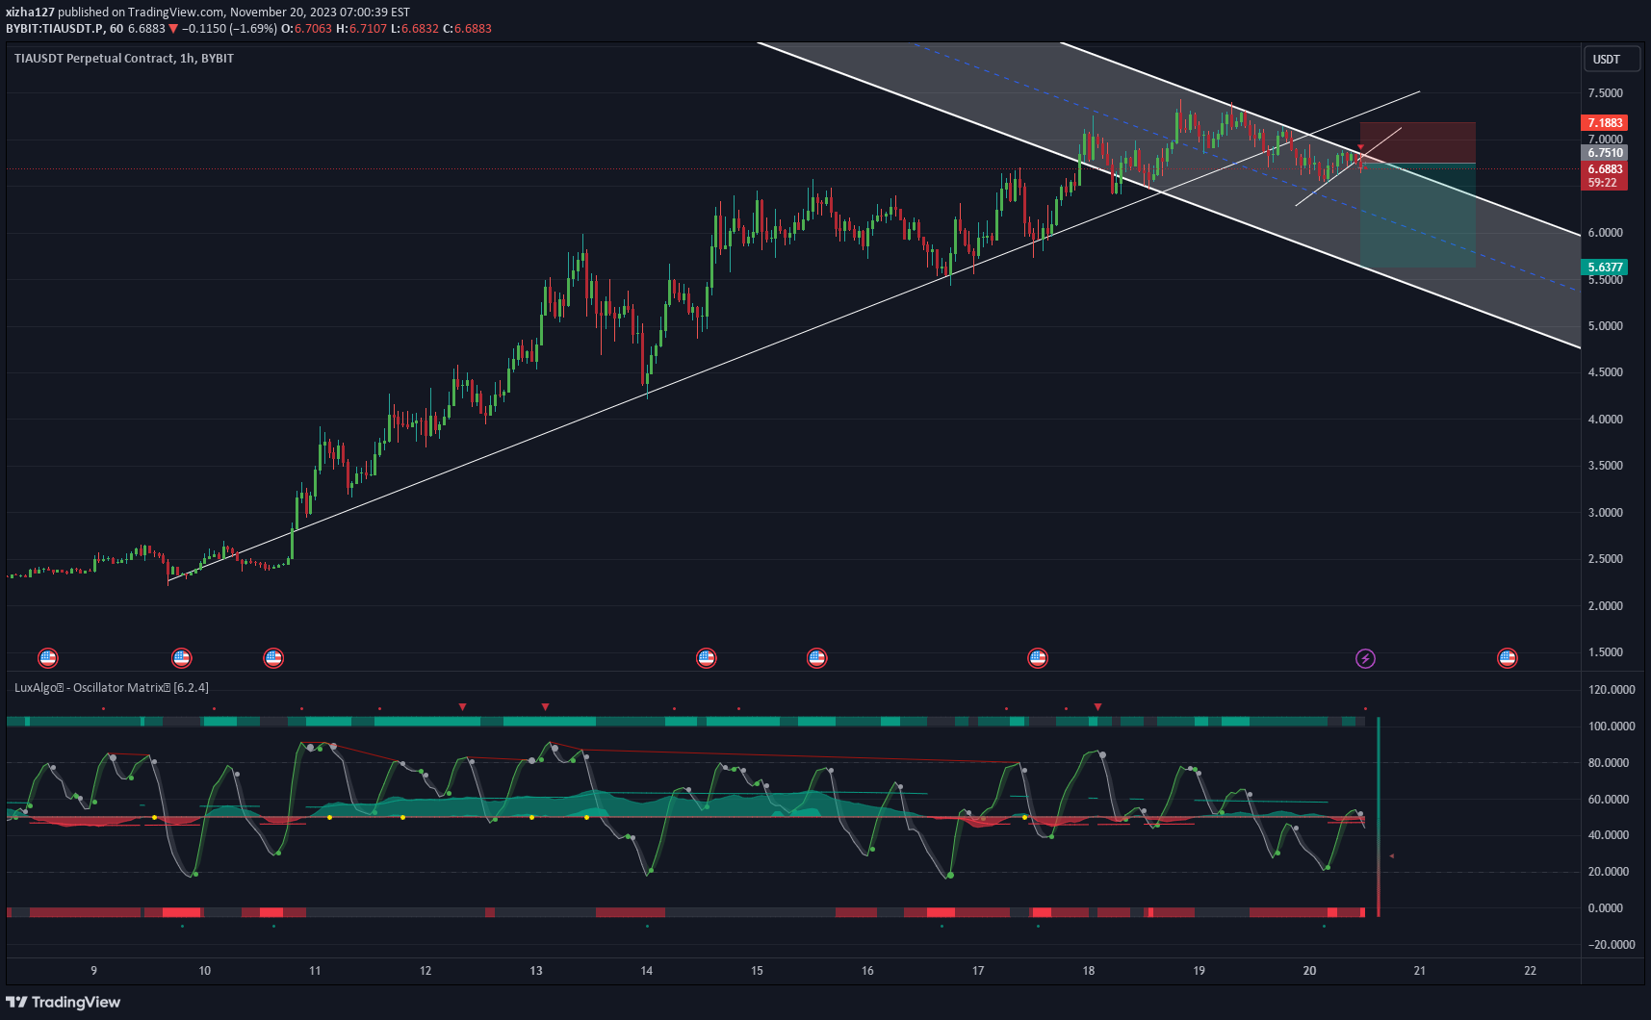Click the 1.5000 price axis label
The height and width of the screenshot is (1020, 1651).
[1605, 652]
